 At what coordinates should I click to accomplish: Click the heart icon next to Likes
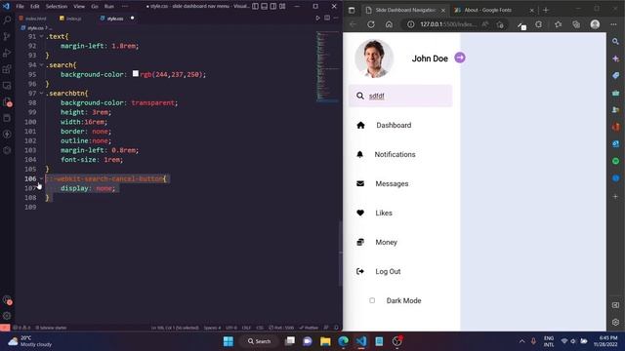point(360,213)
